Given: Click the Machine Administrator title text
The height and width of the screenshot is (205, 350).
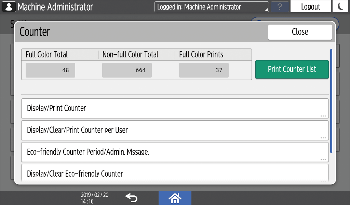Looking at the screenshot, I should [55, 7].
